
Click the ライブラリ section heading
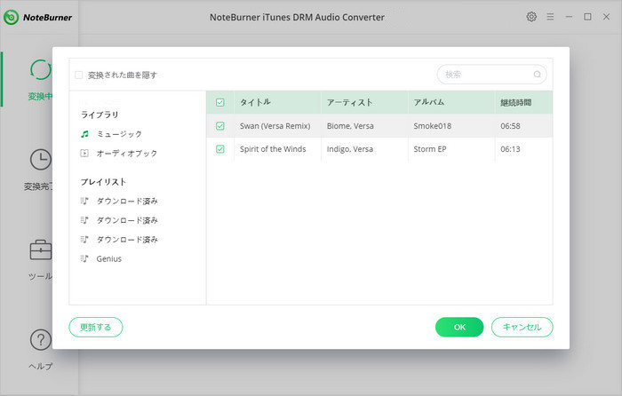(x=100, y=115)
